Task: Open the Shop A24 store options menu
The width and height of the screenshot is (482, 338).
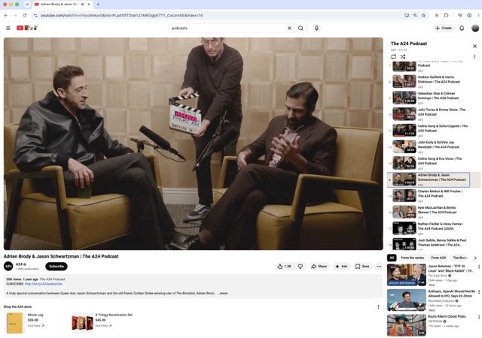Action: [x=378, y=306]
